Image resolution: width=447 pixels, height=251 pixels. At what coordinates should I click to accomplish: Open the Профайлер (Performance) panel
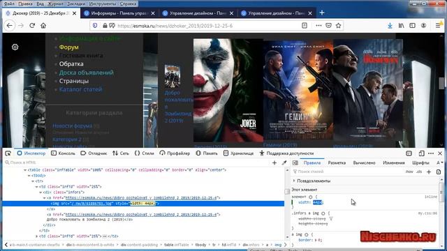[x=175, y=153]
